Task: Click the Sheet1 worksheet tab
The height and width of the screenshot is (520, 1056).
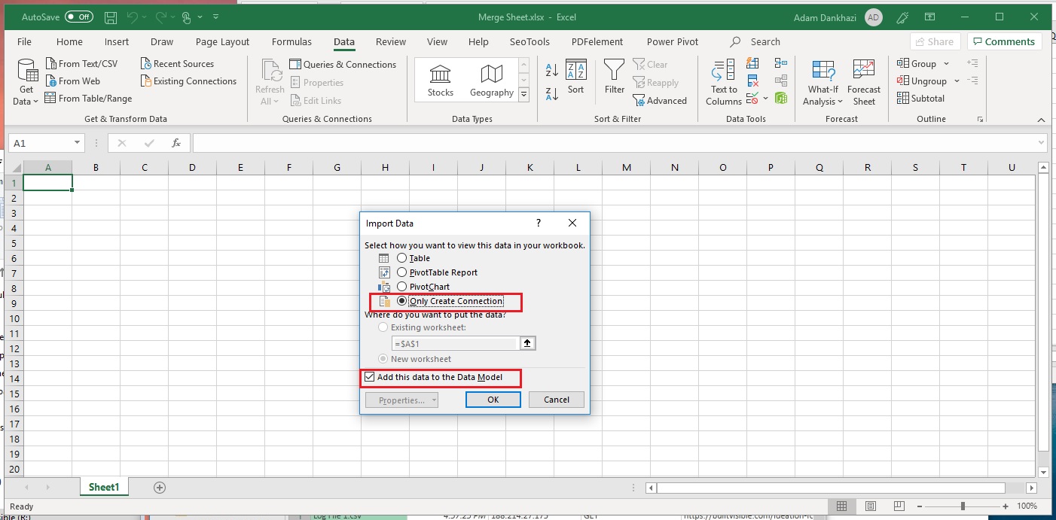Action: click(104, 487)
